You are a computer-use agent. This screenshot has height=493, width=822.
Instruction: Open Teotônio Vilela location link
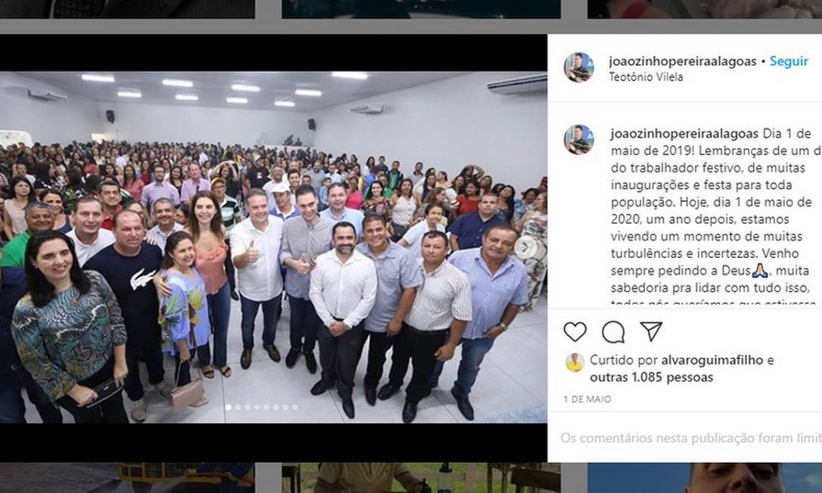tap(646, 77)
